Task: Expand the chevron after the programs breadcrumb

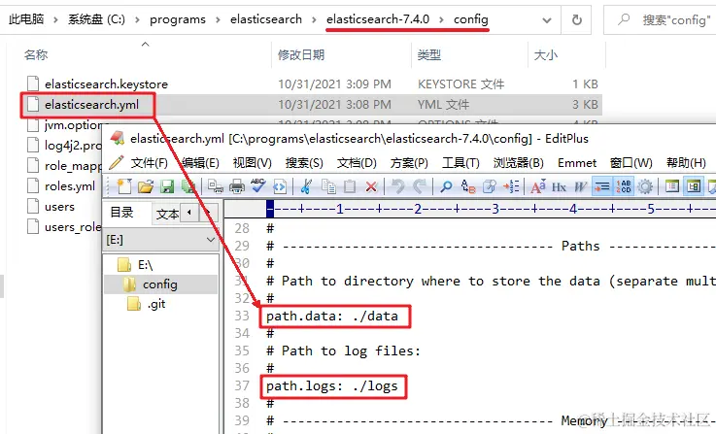Action: coord(218,19)
